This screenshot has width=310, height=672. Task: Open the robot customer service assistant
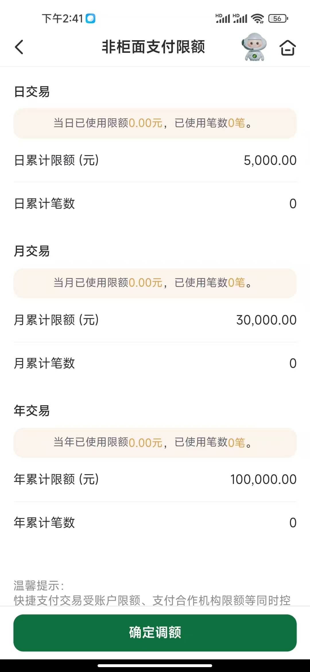(254, 47)
